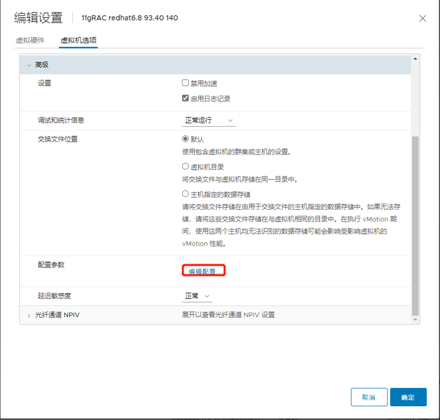Click the 调试和统计信息 label
This screenshot has height=420, width=440.
[61, 120]
